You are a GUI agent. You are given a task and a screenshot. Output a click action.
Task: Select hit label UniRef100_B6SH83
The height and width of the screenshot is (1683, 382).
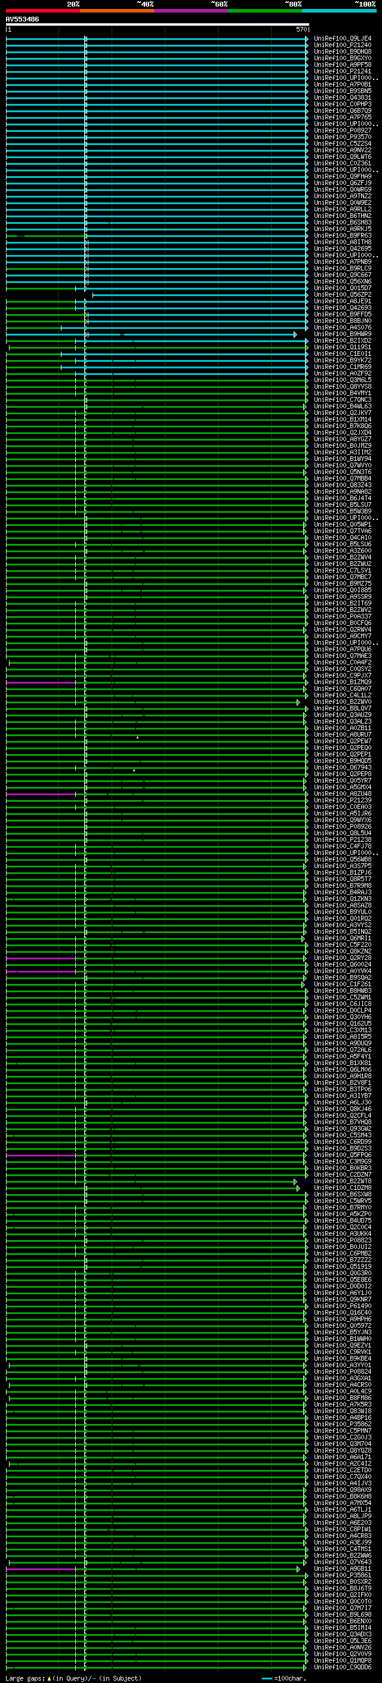(343, 223)
